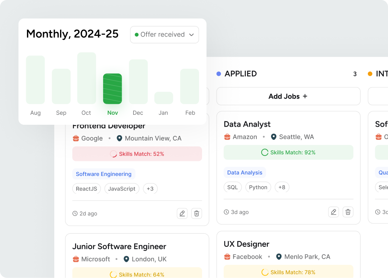Delete the Data Analyst job card
The height and width of the screenshot is (278, 388).
coord(348,212)
